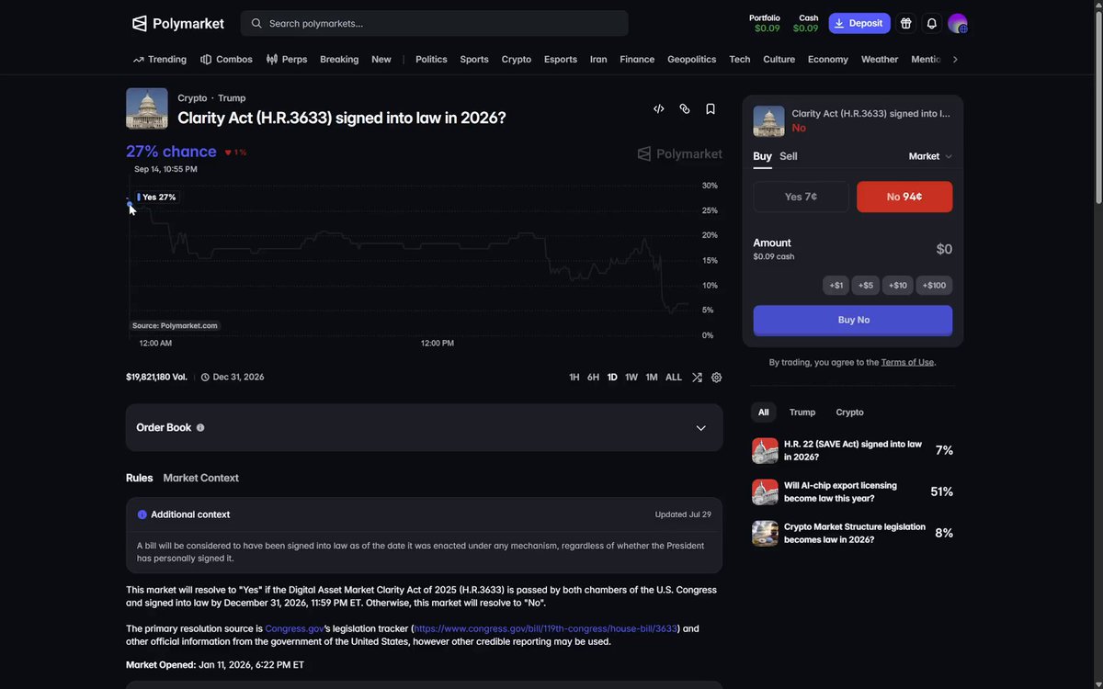Viewport: 1103px width, 689px height.
Task: Click the embed code icon
Action: 659,108
